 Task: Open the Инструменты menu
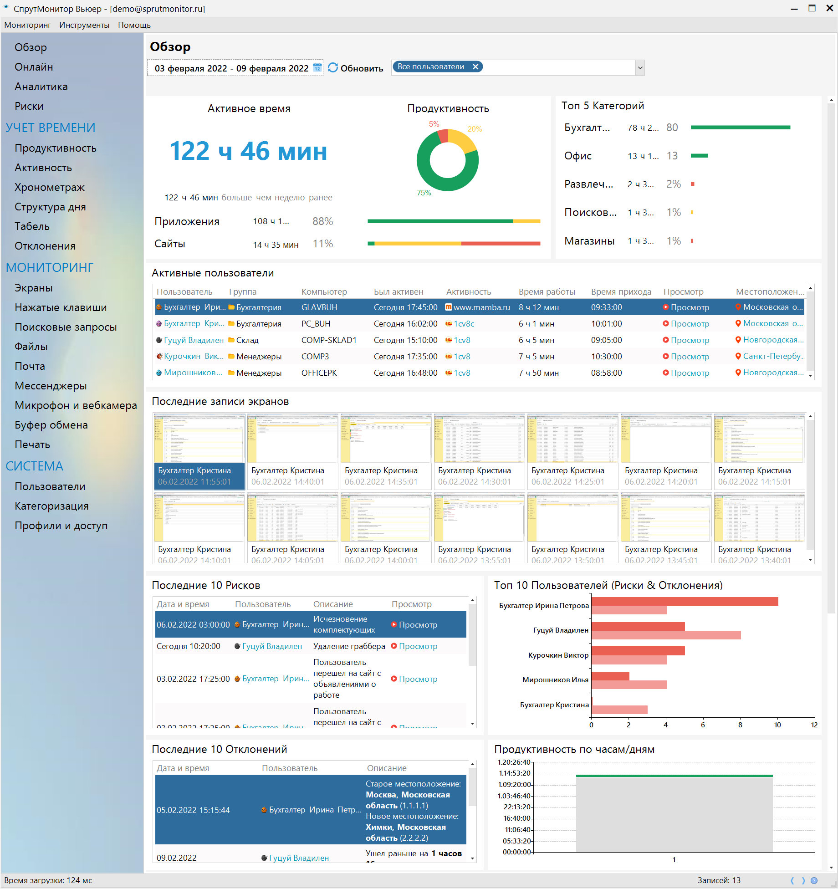coord(84,25)
